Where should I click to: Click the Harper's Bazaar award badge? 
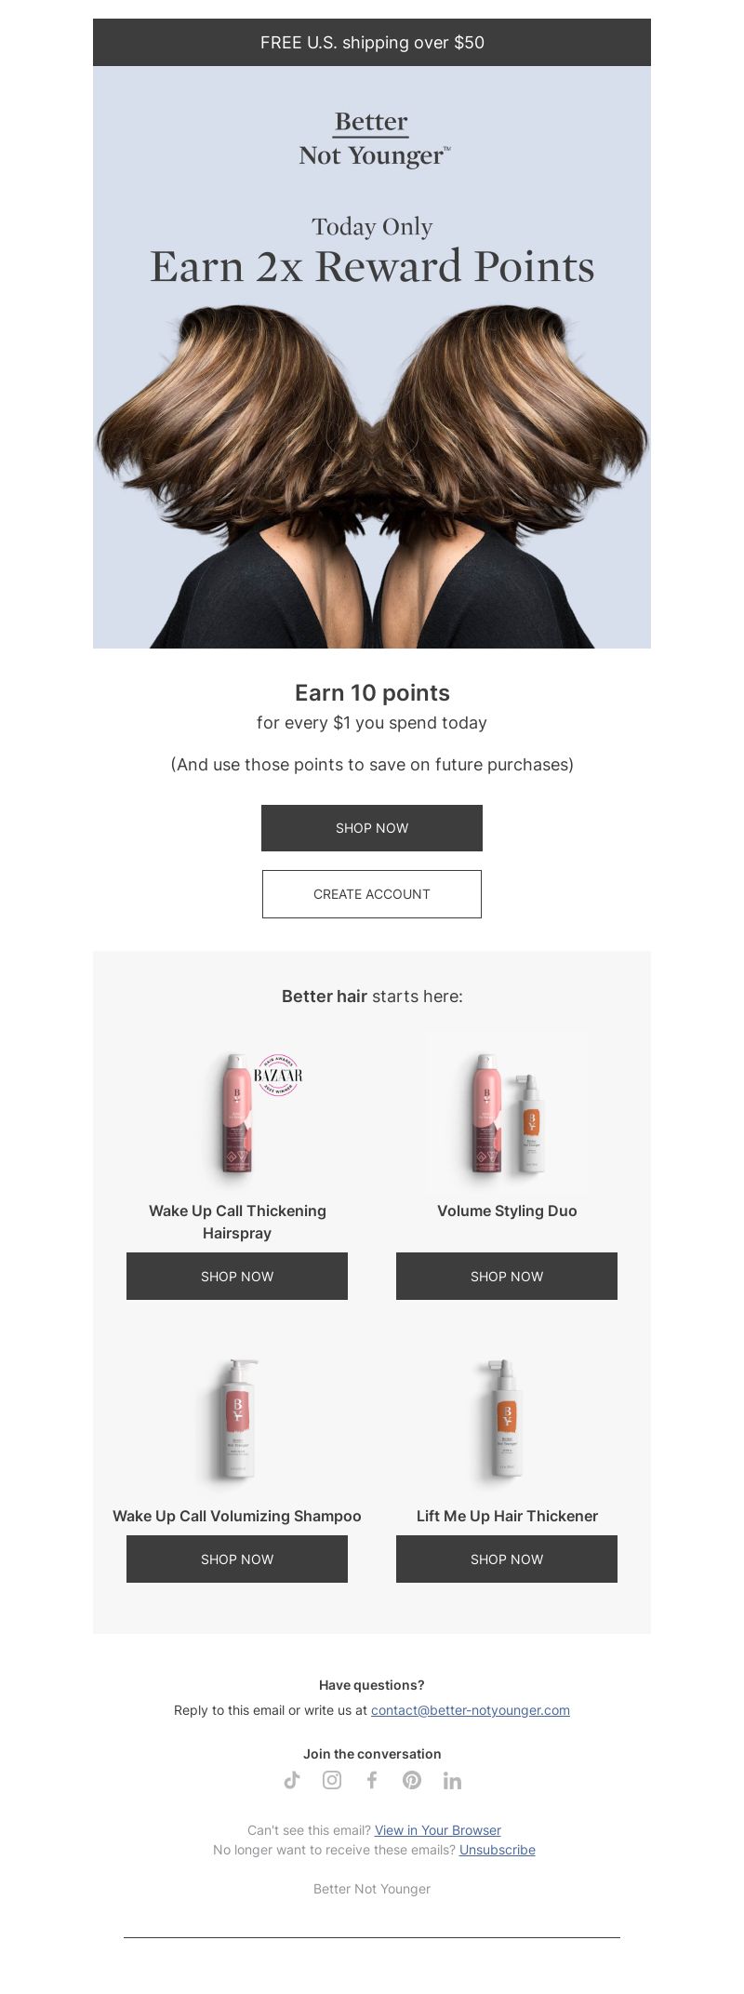[278, 1075]
